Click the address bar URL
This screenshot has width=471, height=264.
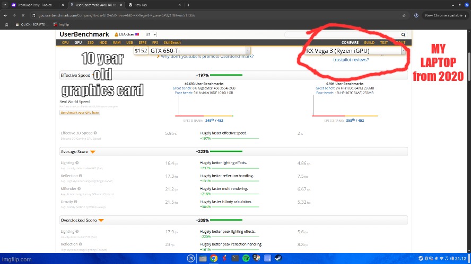click(117, 15)
